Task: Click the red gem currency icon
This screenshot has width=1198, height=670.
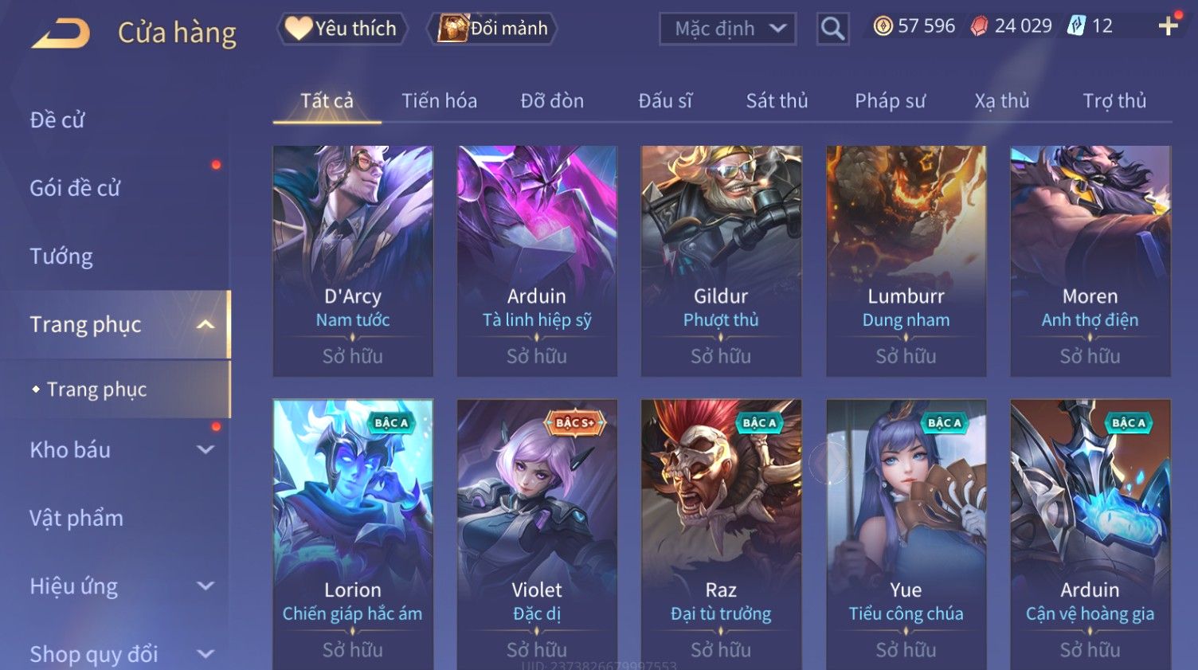Action: (979, 26)
